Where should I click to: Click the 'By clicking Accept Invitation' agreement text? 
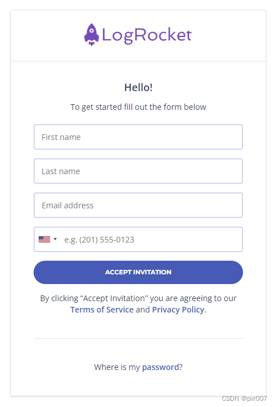138,298
